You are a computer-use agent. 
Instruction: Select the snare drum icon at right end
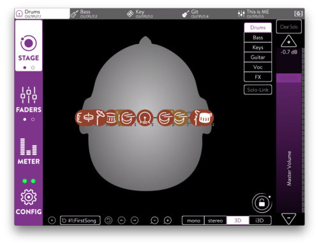coord(203,117)
